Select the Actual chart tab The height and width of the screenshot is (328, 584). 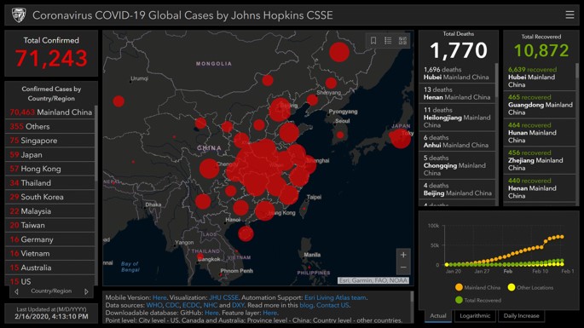[x=438, y=316]
